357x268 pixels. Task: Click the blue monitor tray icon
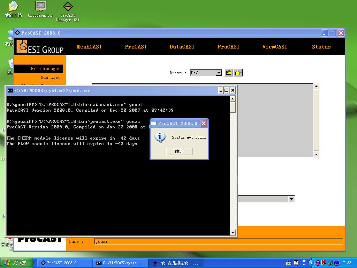click(x=337, y=263)
